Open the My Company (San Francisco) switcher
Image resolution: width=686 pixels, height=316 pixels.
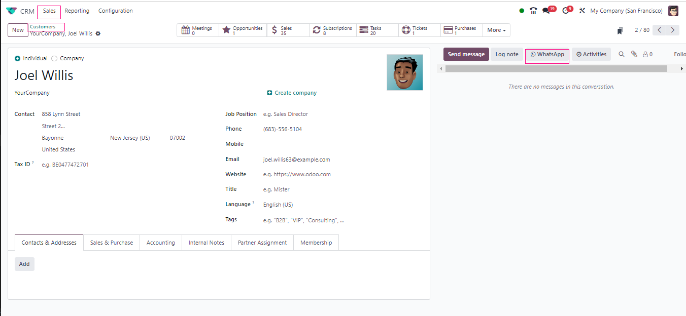tap(626, 11)
